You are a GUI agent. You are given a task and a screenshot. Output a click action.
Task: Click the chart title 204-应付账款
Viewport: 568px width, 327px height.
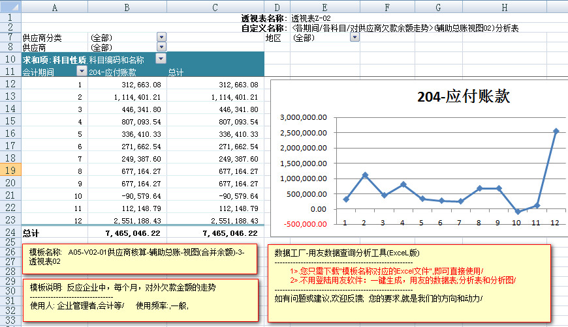pos(464,97)
